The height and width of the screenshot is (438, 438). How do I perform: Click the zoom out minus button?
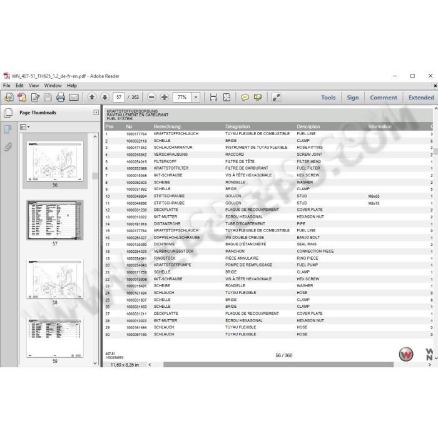click(x=151, y=97)
